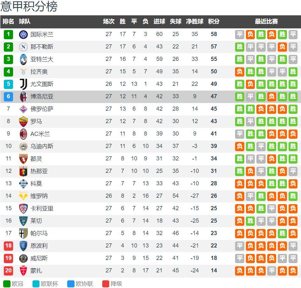
Task: Sort table by 积分 column header
Action: (214, 22)
